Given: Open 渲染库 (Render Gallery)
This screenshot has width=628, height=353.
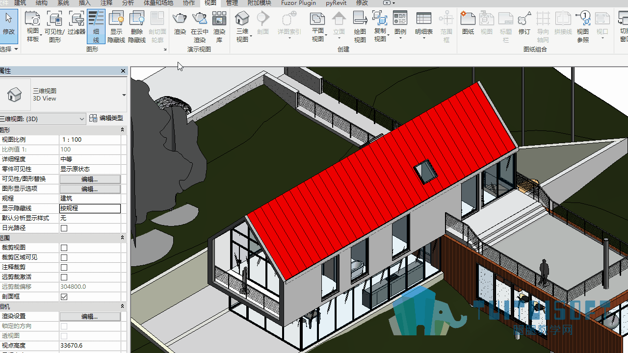Looking at the screenshot, I should [x=219, y=27].
